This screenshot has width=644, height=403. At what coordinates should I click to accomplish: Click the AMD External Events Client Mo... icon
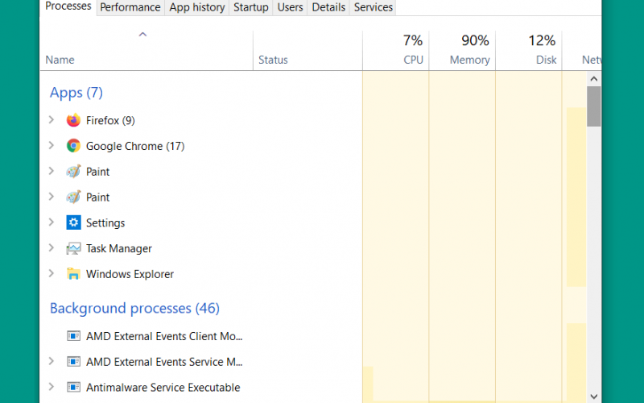(x=73, y=336)
